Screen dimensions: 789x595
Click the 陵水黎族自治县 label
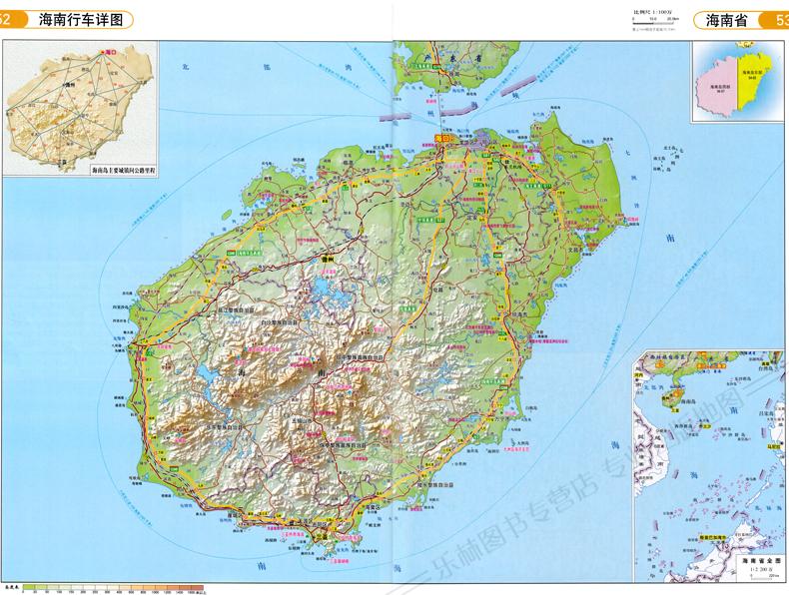tap(435, 485)
